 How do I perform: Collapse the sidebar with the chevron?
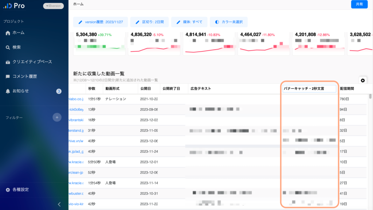60,204
